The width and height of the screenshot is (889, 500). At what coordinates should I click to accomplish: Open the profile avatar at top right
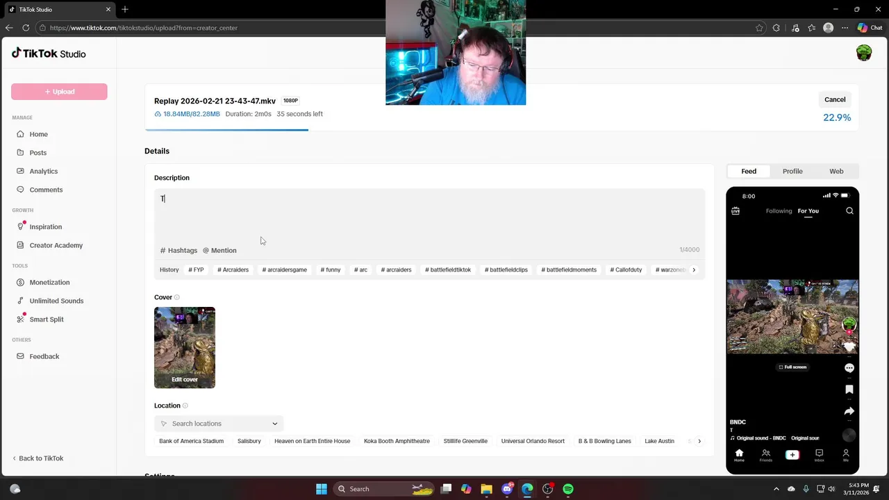pyautogui.click(x=863, y=53)
